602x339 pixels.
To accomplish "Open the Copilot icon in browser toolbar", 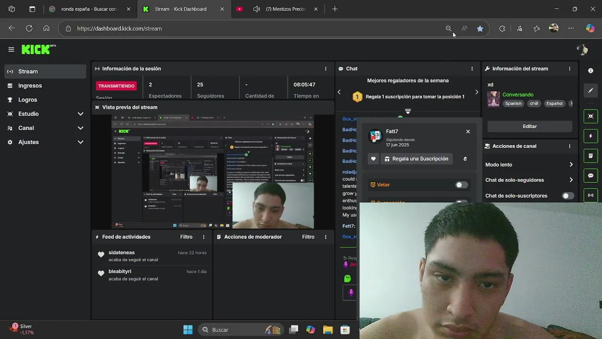I will (590, 28).
